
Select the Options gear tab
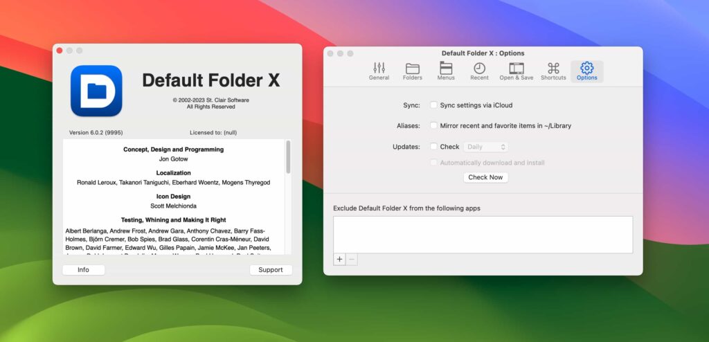click(587, 71)
